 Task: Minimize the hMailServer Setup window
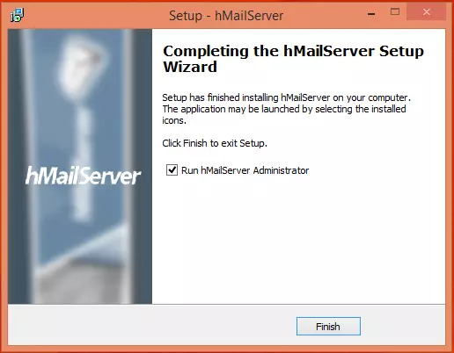click(371, 13)
